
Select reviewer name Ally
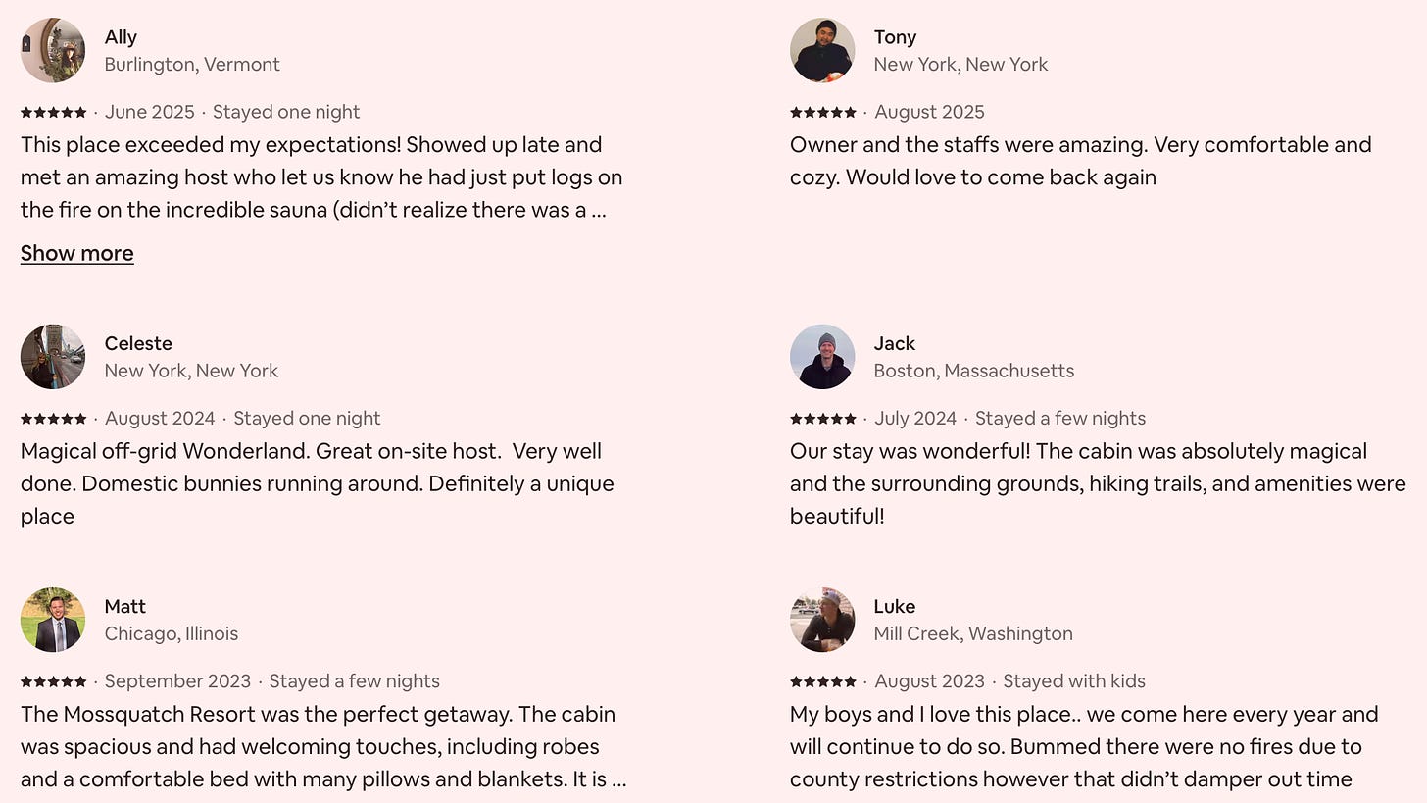121,37
